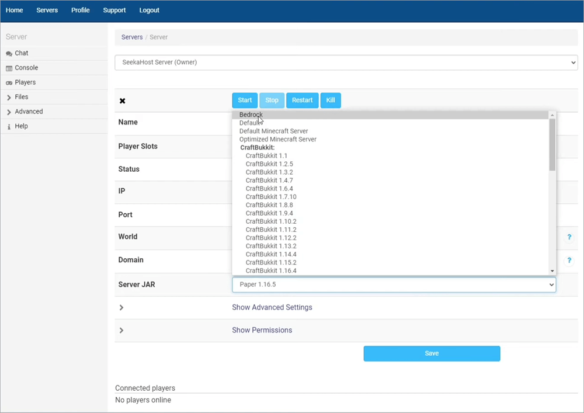Choose CraftBukkit 1.12.2 in the list
Screen dimensions: 584x413
[271, 238]
